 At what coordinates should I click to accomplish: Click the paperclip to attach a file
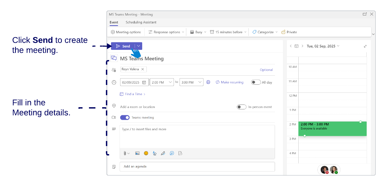tap(125, 153)
